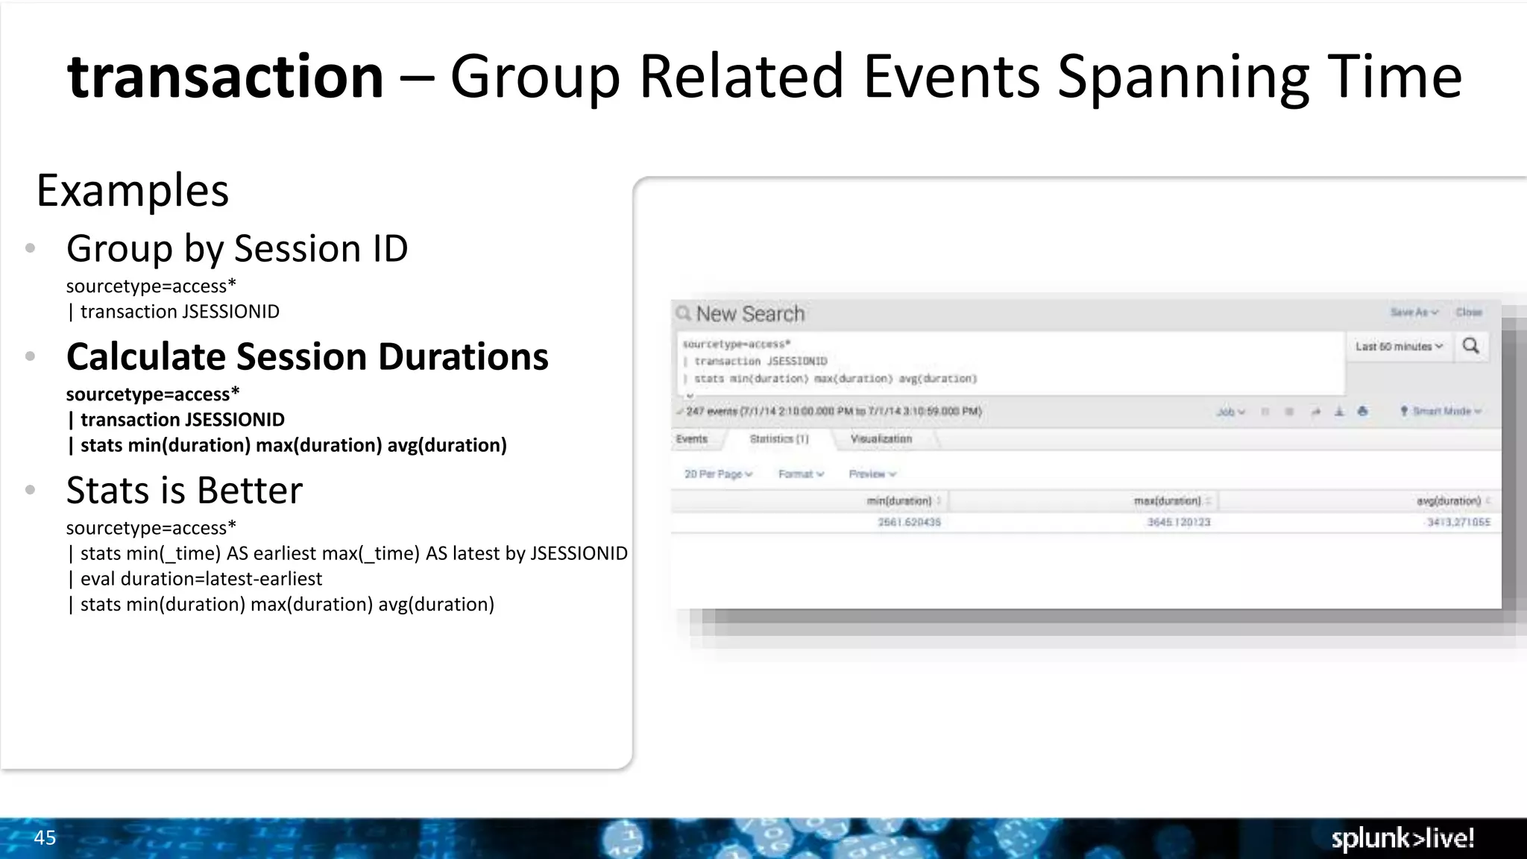The image size is (1527, 859).
Task: Switch to the Visualization tab
Action: click(x=881, y=439)
